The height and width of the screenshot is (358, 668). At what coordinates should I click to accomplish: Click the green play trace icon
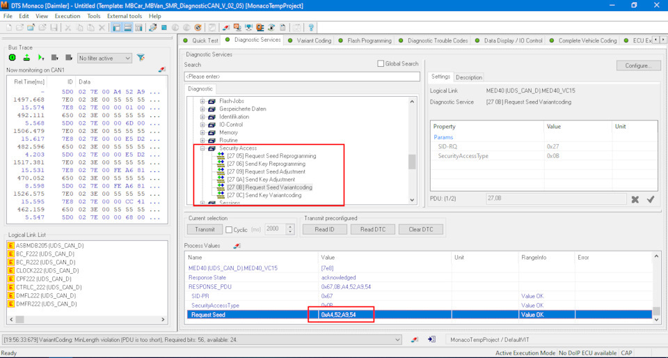[x=41, y=58]
